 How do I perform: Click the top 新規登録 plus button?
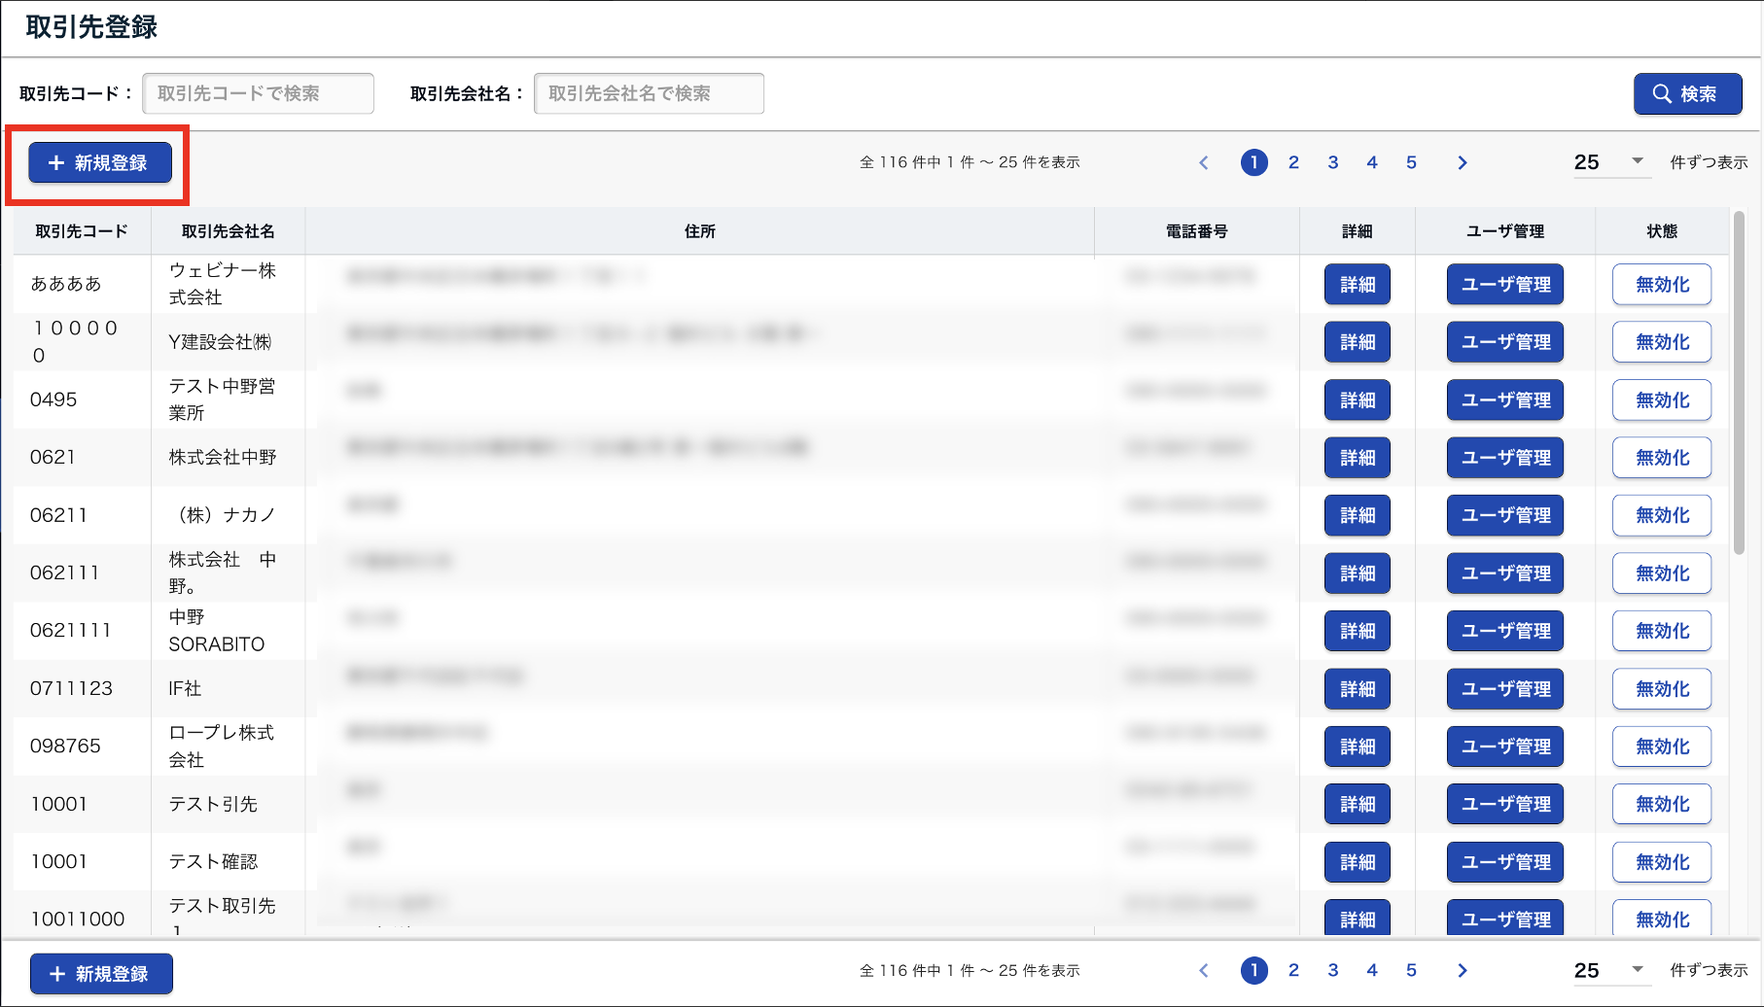(100, 163)
